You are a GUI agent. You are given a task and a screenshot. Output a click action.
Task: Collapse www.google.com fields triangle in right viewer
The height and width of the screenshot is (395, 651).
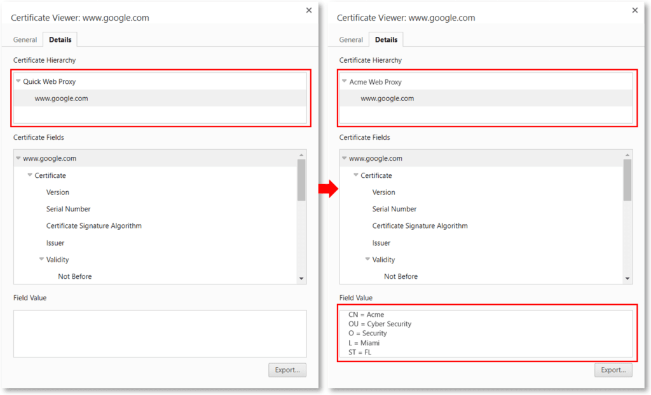344,158
